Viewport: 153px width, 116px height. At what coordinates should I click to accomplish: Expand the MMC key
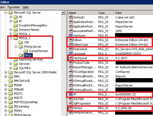[x=6, y=77]
